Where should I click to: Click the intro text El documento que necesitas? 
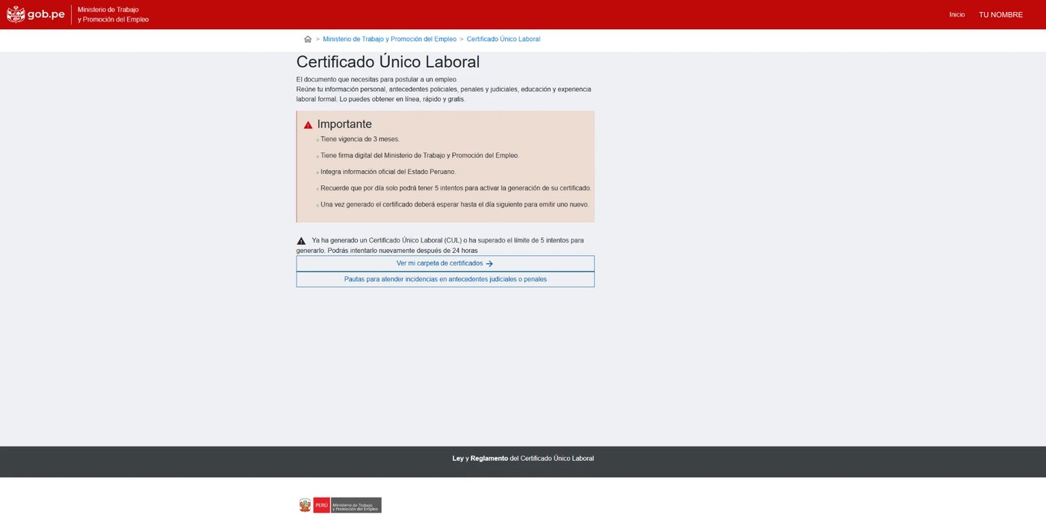pyautogui.click(x=377, y=79)
